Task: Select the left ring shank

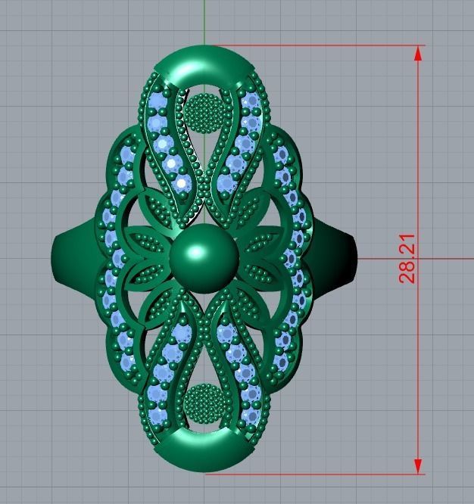Action: click(74, 259)
